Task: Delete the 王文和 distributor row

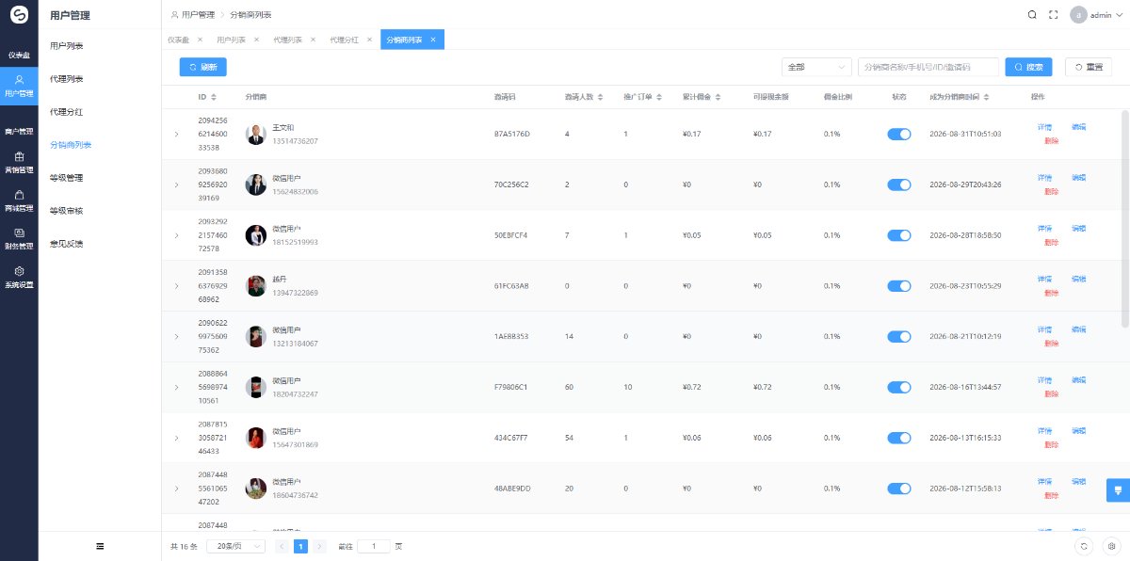Action: 1052,141
